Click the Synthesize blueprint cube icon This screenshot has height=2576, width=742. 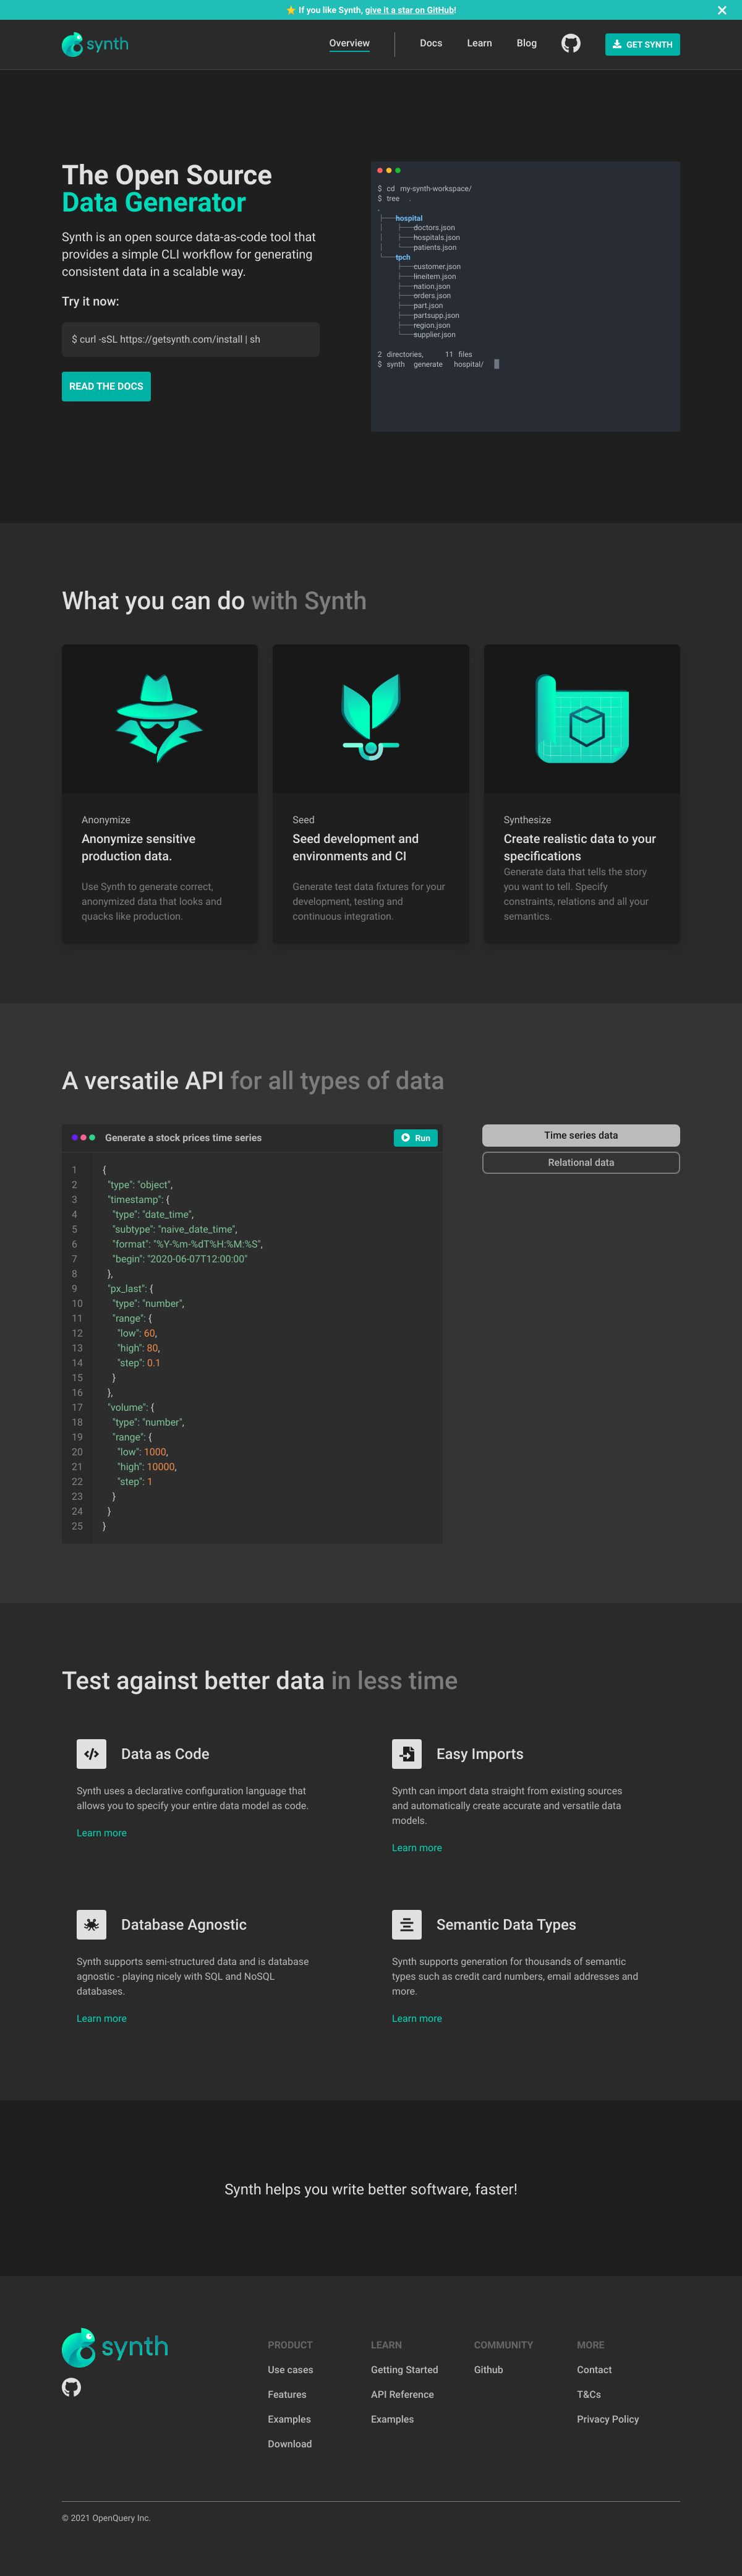pyautogui.click(x=582, y=718)
